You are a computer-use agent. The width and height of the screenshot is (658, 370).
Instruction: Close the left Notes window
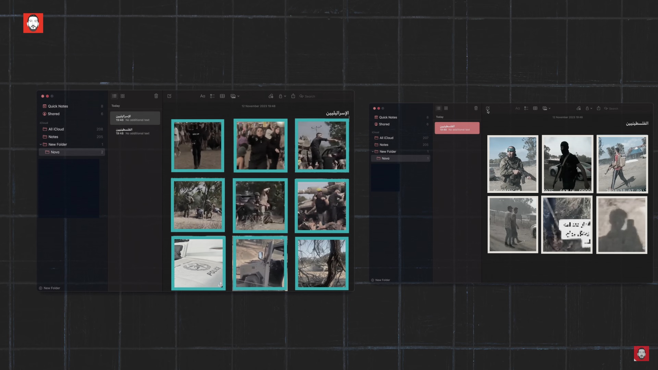(x=43, y=96)
